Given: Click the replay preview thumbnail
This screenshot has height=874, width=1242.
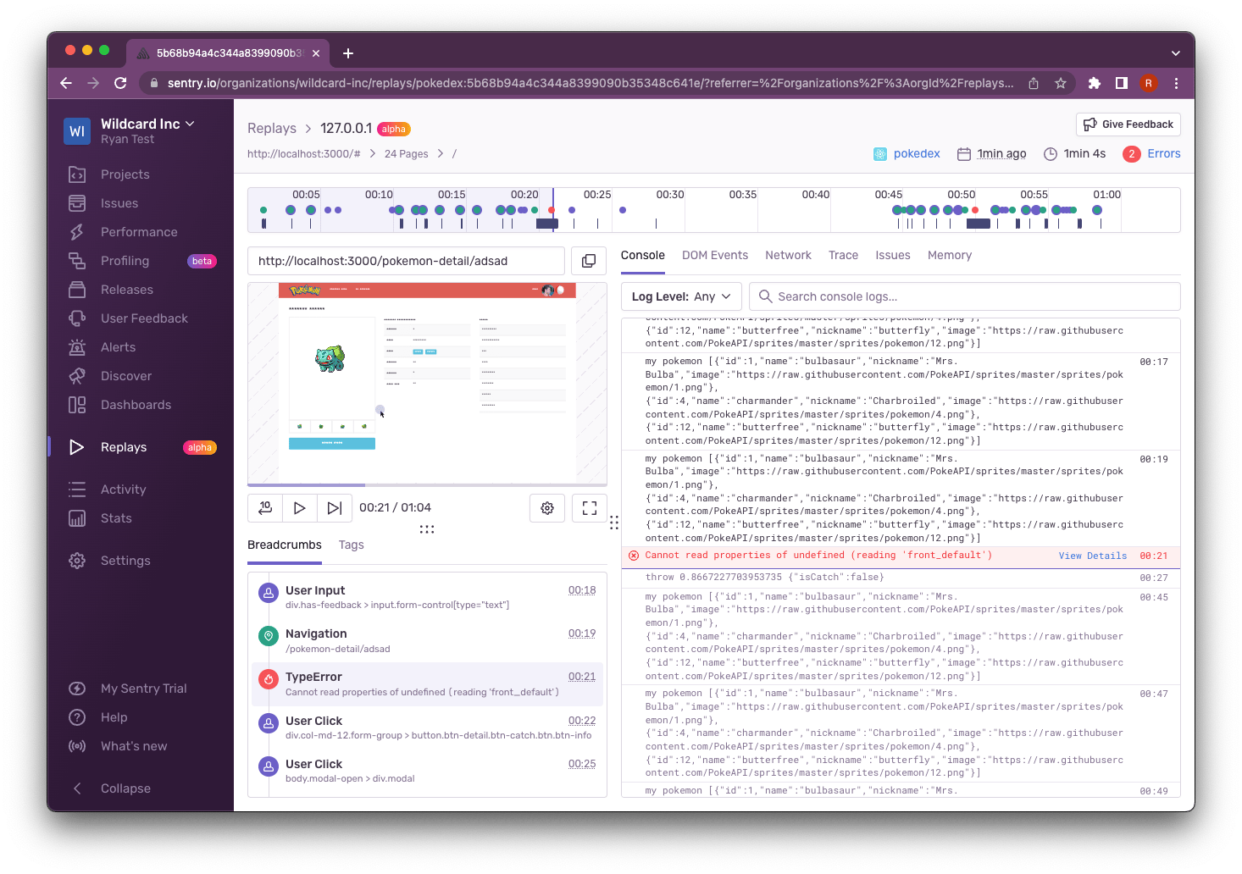Looking at the screenshot, I should pos(427,383).
